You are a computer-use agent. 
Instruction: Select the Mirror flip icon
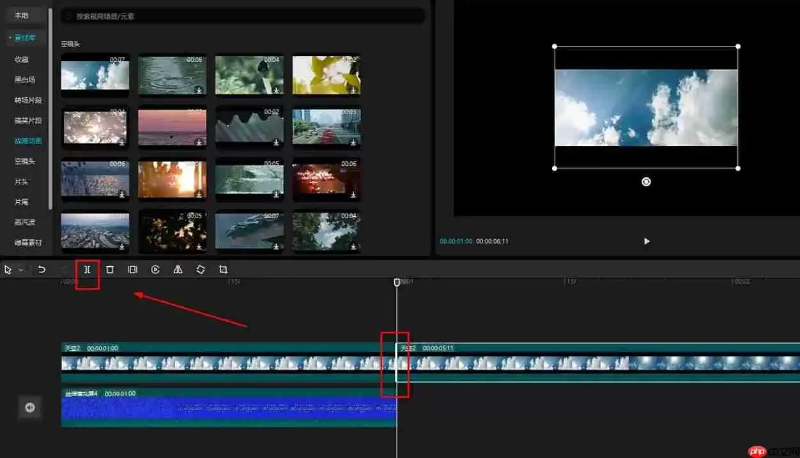coord(178,269)
